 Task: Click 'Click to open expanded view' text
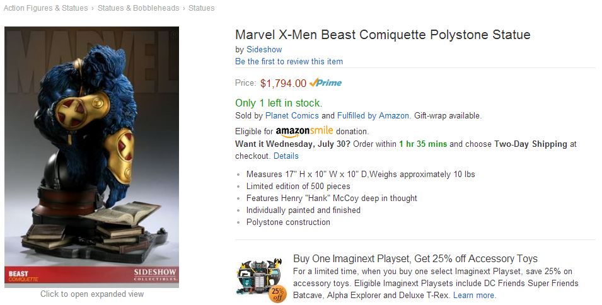(x=92, y=294)
